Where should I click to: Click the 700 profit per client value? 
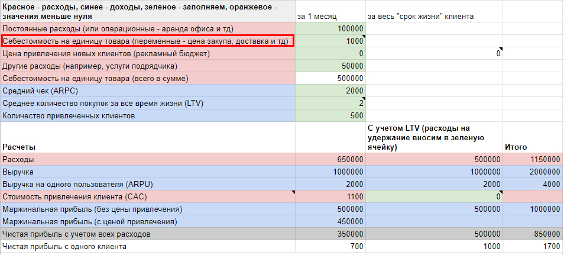point(330,247)
